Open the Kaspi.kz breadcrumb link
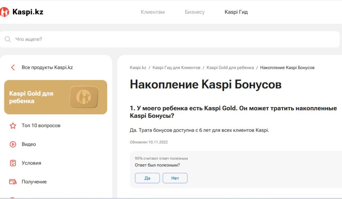Viewport: 342px width, 199px height. point(138,68)
